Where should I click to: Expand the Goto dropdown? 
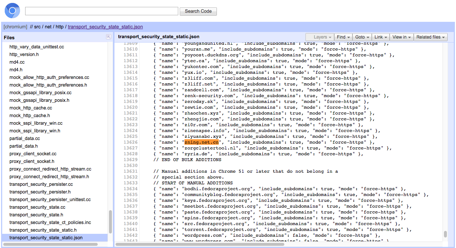tap(362, 37)
